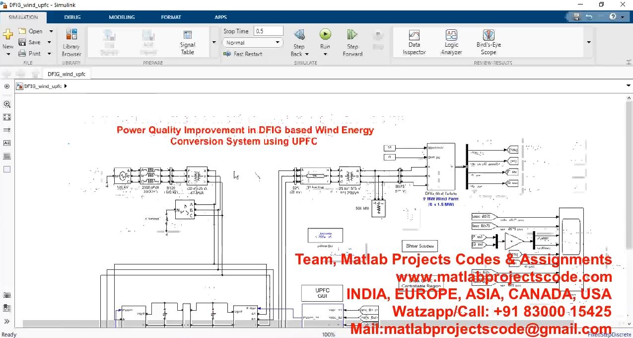Open the Bird's-Eye Scope
The image size is (633, 338).
click(488, 42)
